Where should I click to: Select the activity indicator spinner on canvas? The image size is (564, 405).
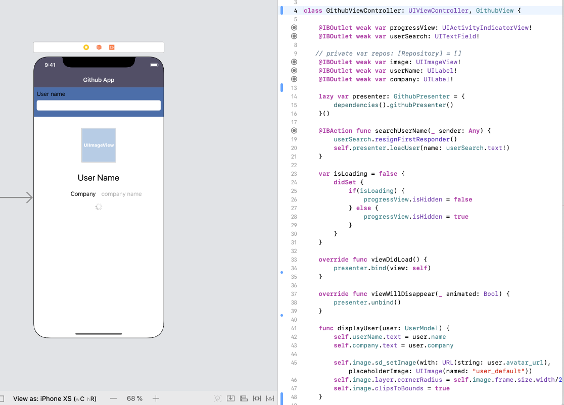99,207
